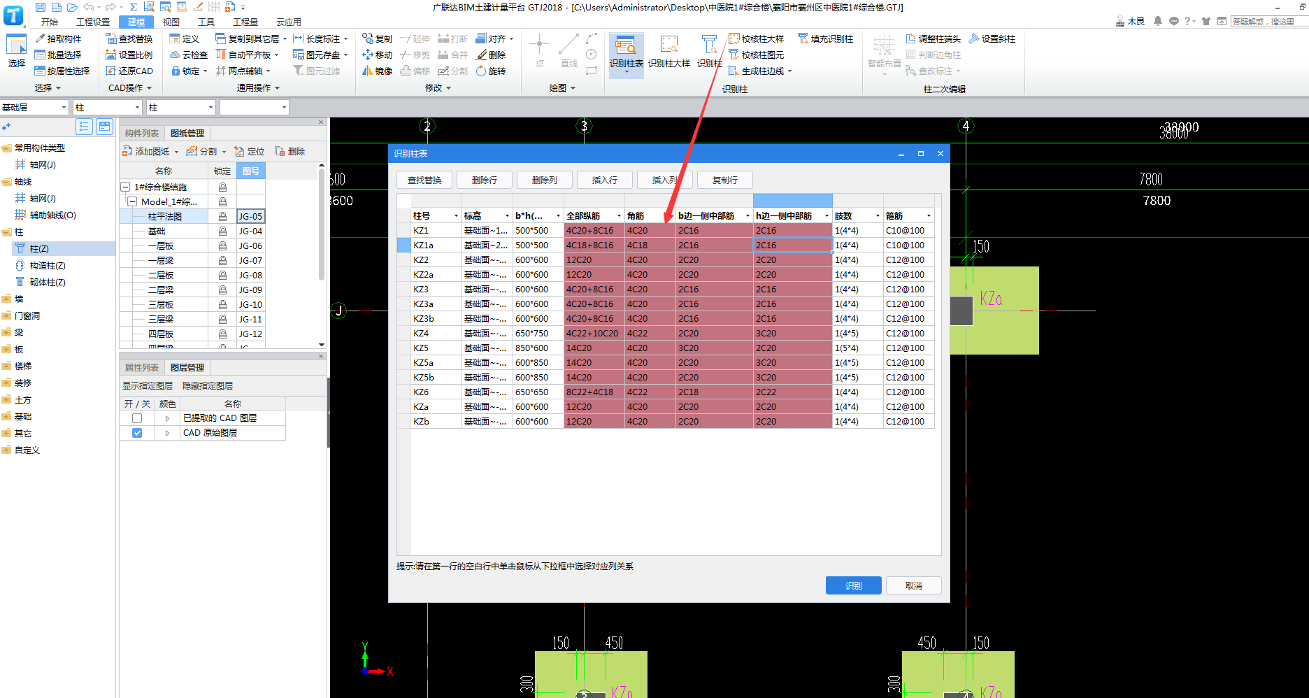Enable the 已提取的 CAD 图层 checkbox
Image resolution: width=1309 pixels, height=698 pixels.
(x=137, y=418)
